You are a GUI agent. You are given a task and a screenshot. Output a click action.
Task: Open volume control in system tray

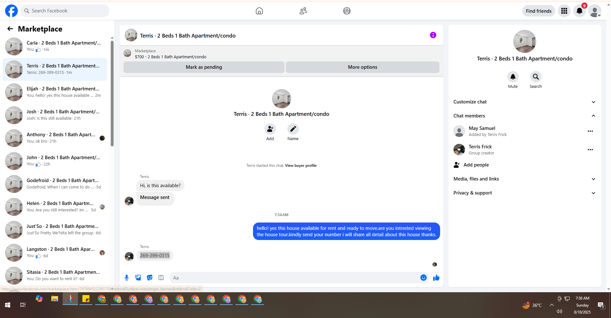[x=559, y=311]
